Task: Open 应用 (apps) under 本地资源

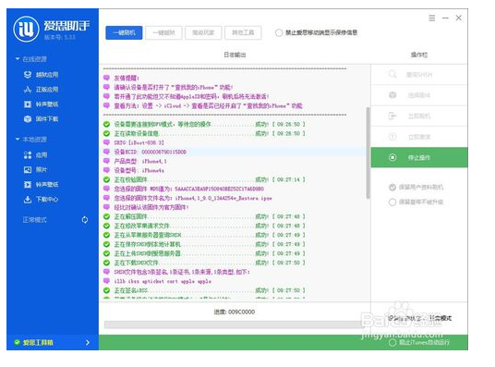Action: pyautogui.click(x=35, y=155)
